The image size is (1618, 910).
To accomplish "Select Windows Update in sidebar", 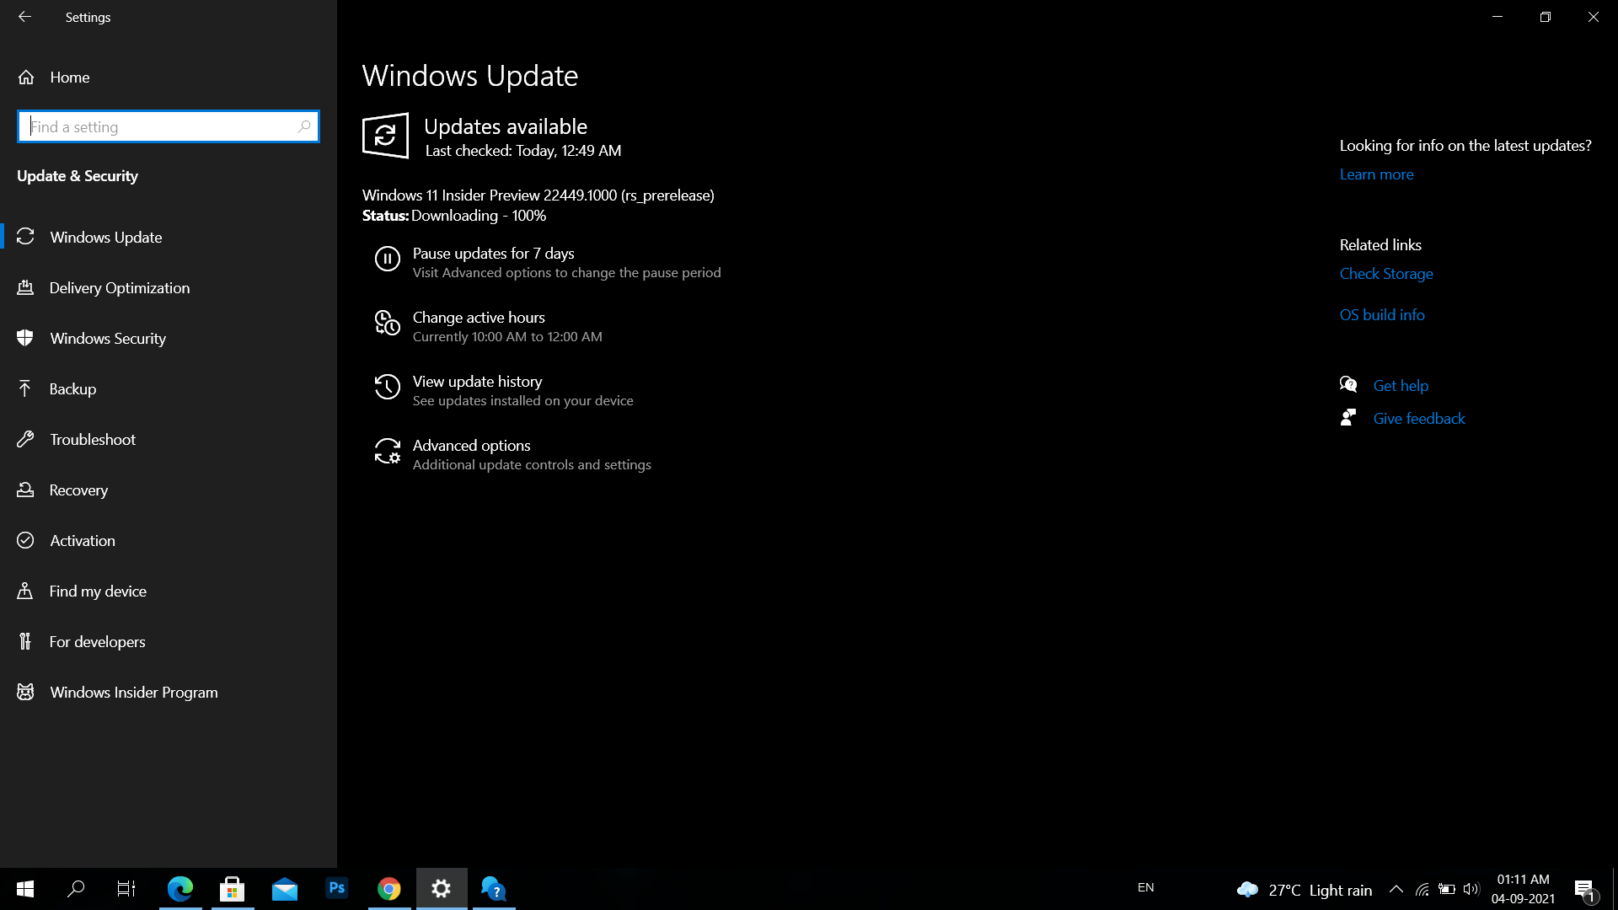I will click(169, 237).
